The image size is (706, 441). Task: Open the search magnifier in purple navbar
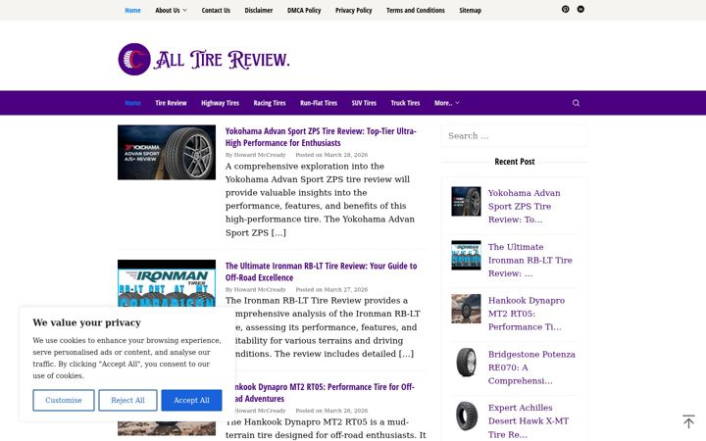coord(576,103)
